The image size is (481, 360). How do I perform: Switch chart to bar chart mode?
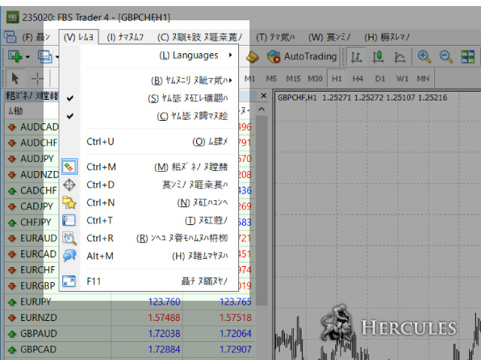pyautogui.click(x=356, y=57)
